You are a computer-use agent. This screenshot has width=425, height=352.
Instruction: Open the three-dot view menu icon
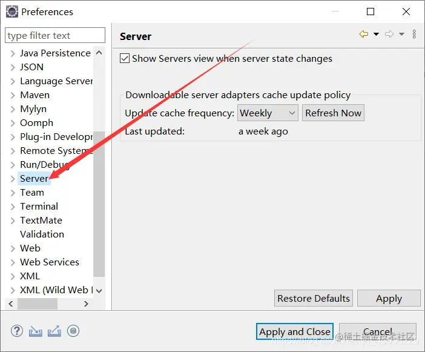pyautogui.click(x=414, y=34)
